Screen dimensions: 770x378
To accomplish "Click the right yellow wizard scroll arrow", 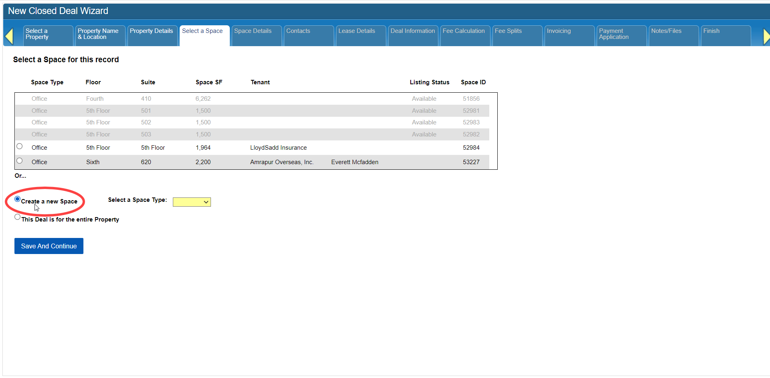I will click(x=766, y=37).
